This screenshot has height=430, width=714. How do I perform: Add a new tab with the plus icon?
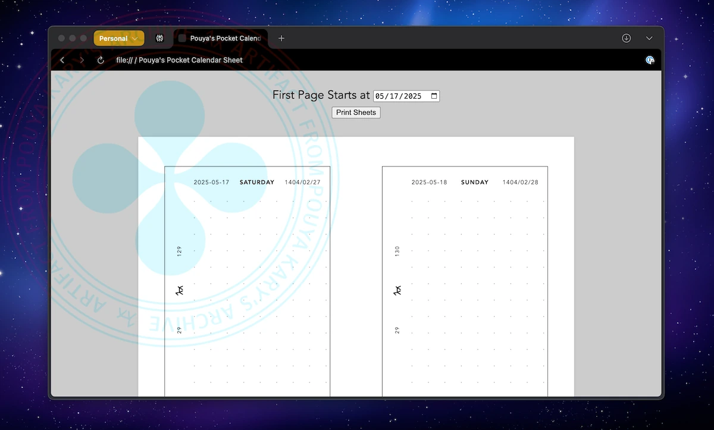pyautogui.click(x=281, y=38)
